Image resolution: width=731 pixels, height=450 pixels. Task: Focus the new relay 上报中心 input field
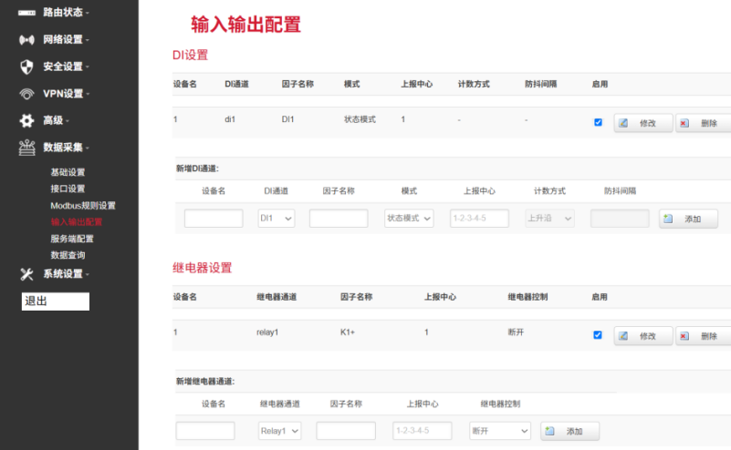(x=423, y=431)
